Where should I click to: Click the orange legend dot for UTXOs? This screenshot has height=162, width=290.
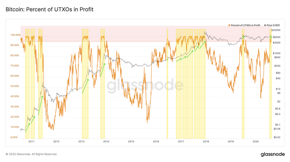pyautogui.click(x=229, y=26)
